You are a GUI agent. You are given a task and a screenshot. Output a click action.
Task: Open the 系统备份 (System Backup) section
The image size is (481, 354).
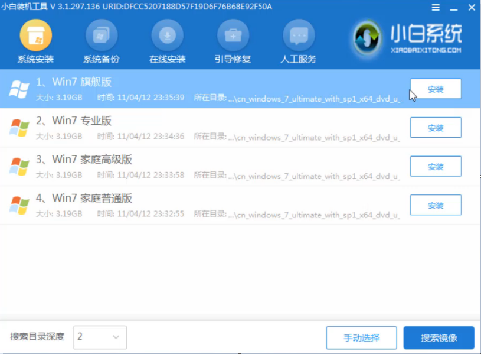pos(101,40)
